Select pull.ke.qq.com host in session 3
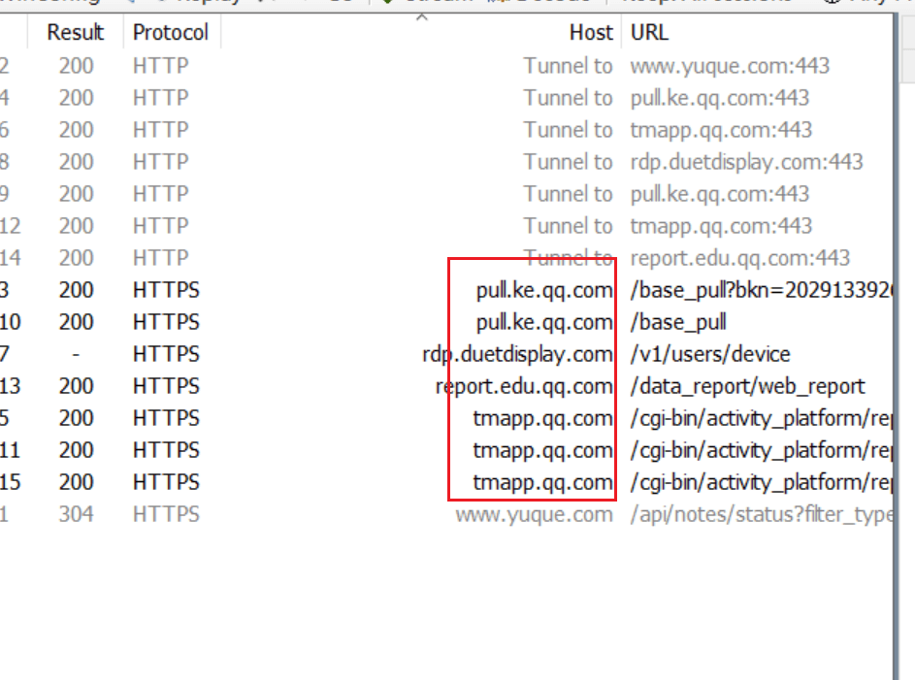 pyautogui.click(x=544, y=290)
